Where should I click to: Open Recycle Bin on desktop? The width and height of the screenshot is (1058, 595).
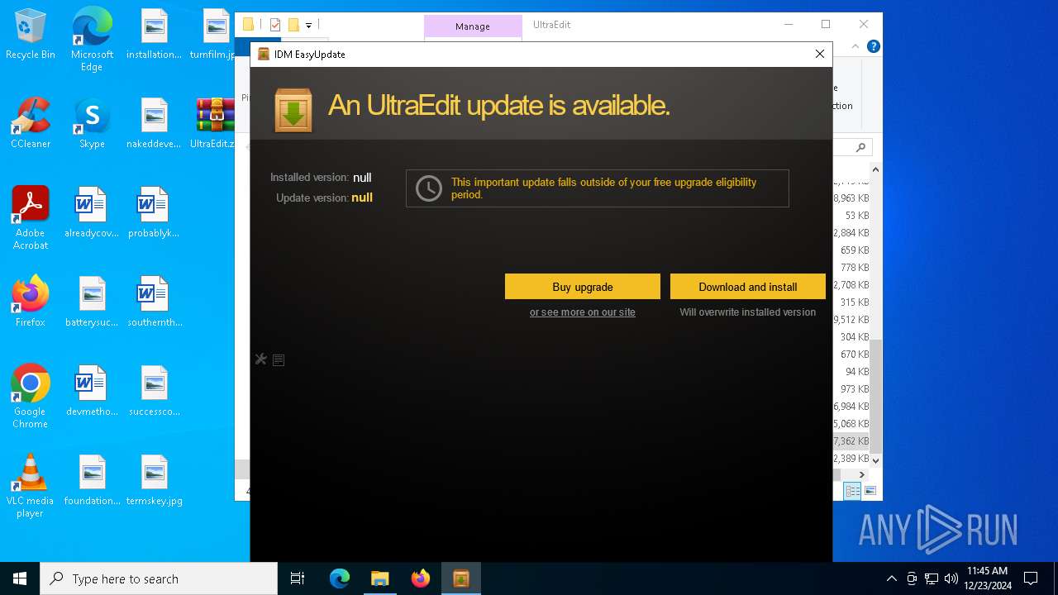click(31, 35)
